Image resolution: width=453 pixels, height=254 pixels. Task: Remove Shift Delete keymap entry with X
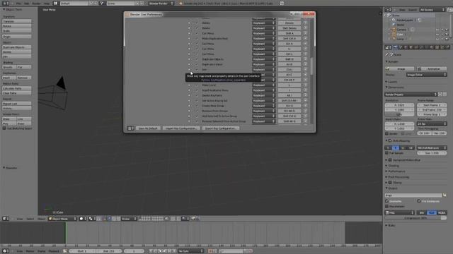pos(305,28)
